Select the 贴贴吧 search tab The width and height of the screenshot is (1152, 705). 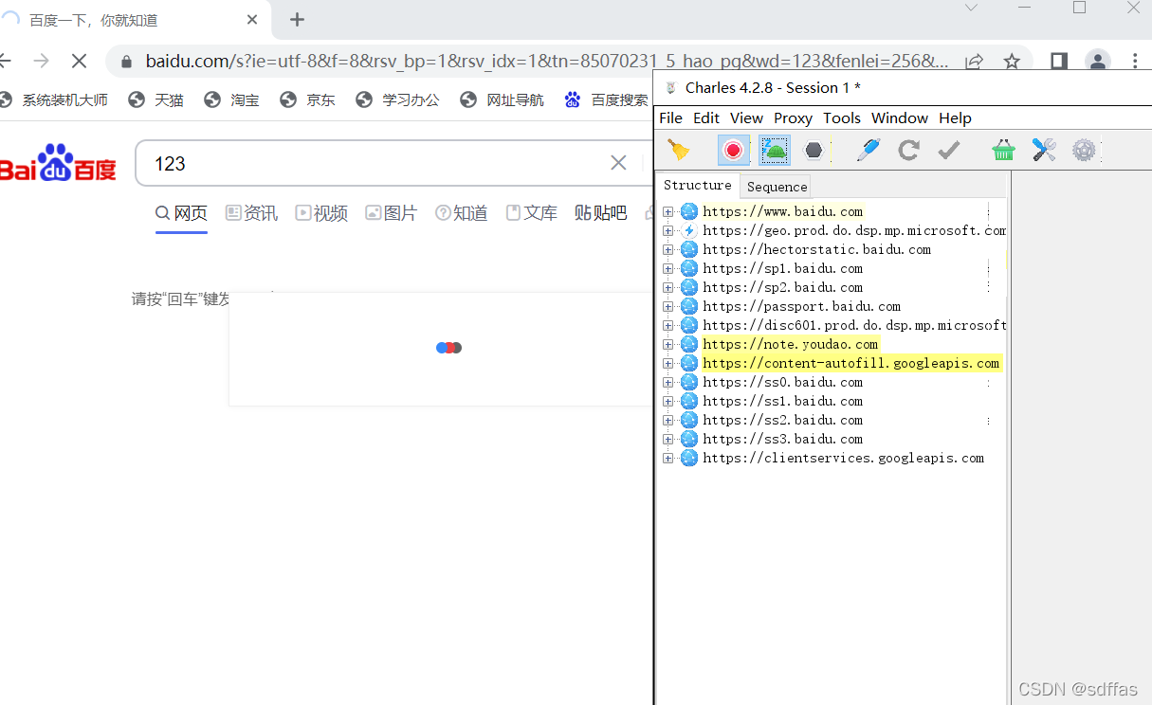coord(601,213)
